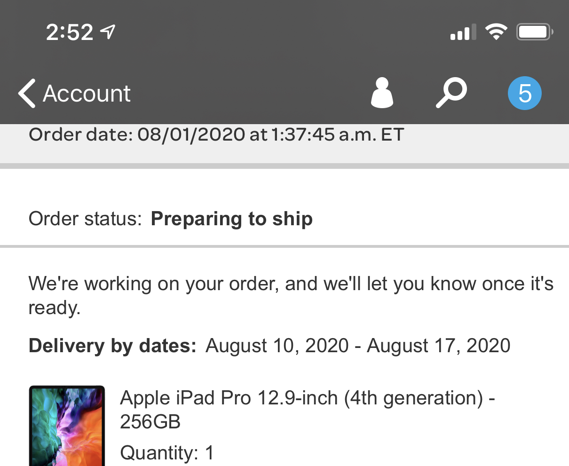The image size is (569, 466).
Task: Tap the cellular signal bars
Action: pyautogui.click(x=463, y=32)
